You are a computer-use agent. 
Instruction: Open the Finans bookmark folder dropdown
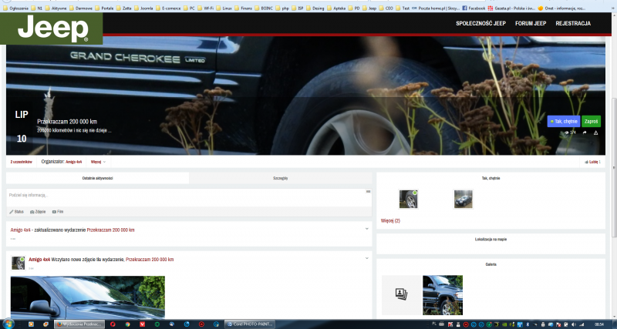pyautogui.click(x=243, y=8)
